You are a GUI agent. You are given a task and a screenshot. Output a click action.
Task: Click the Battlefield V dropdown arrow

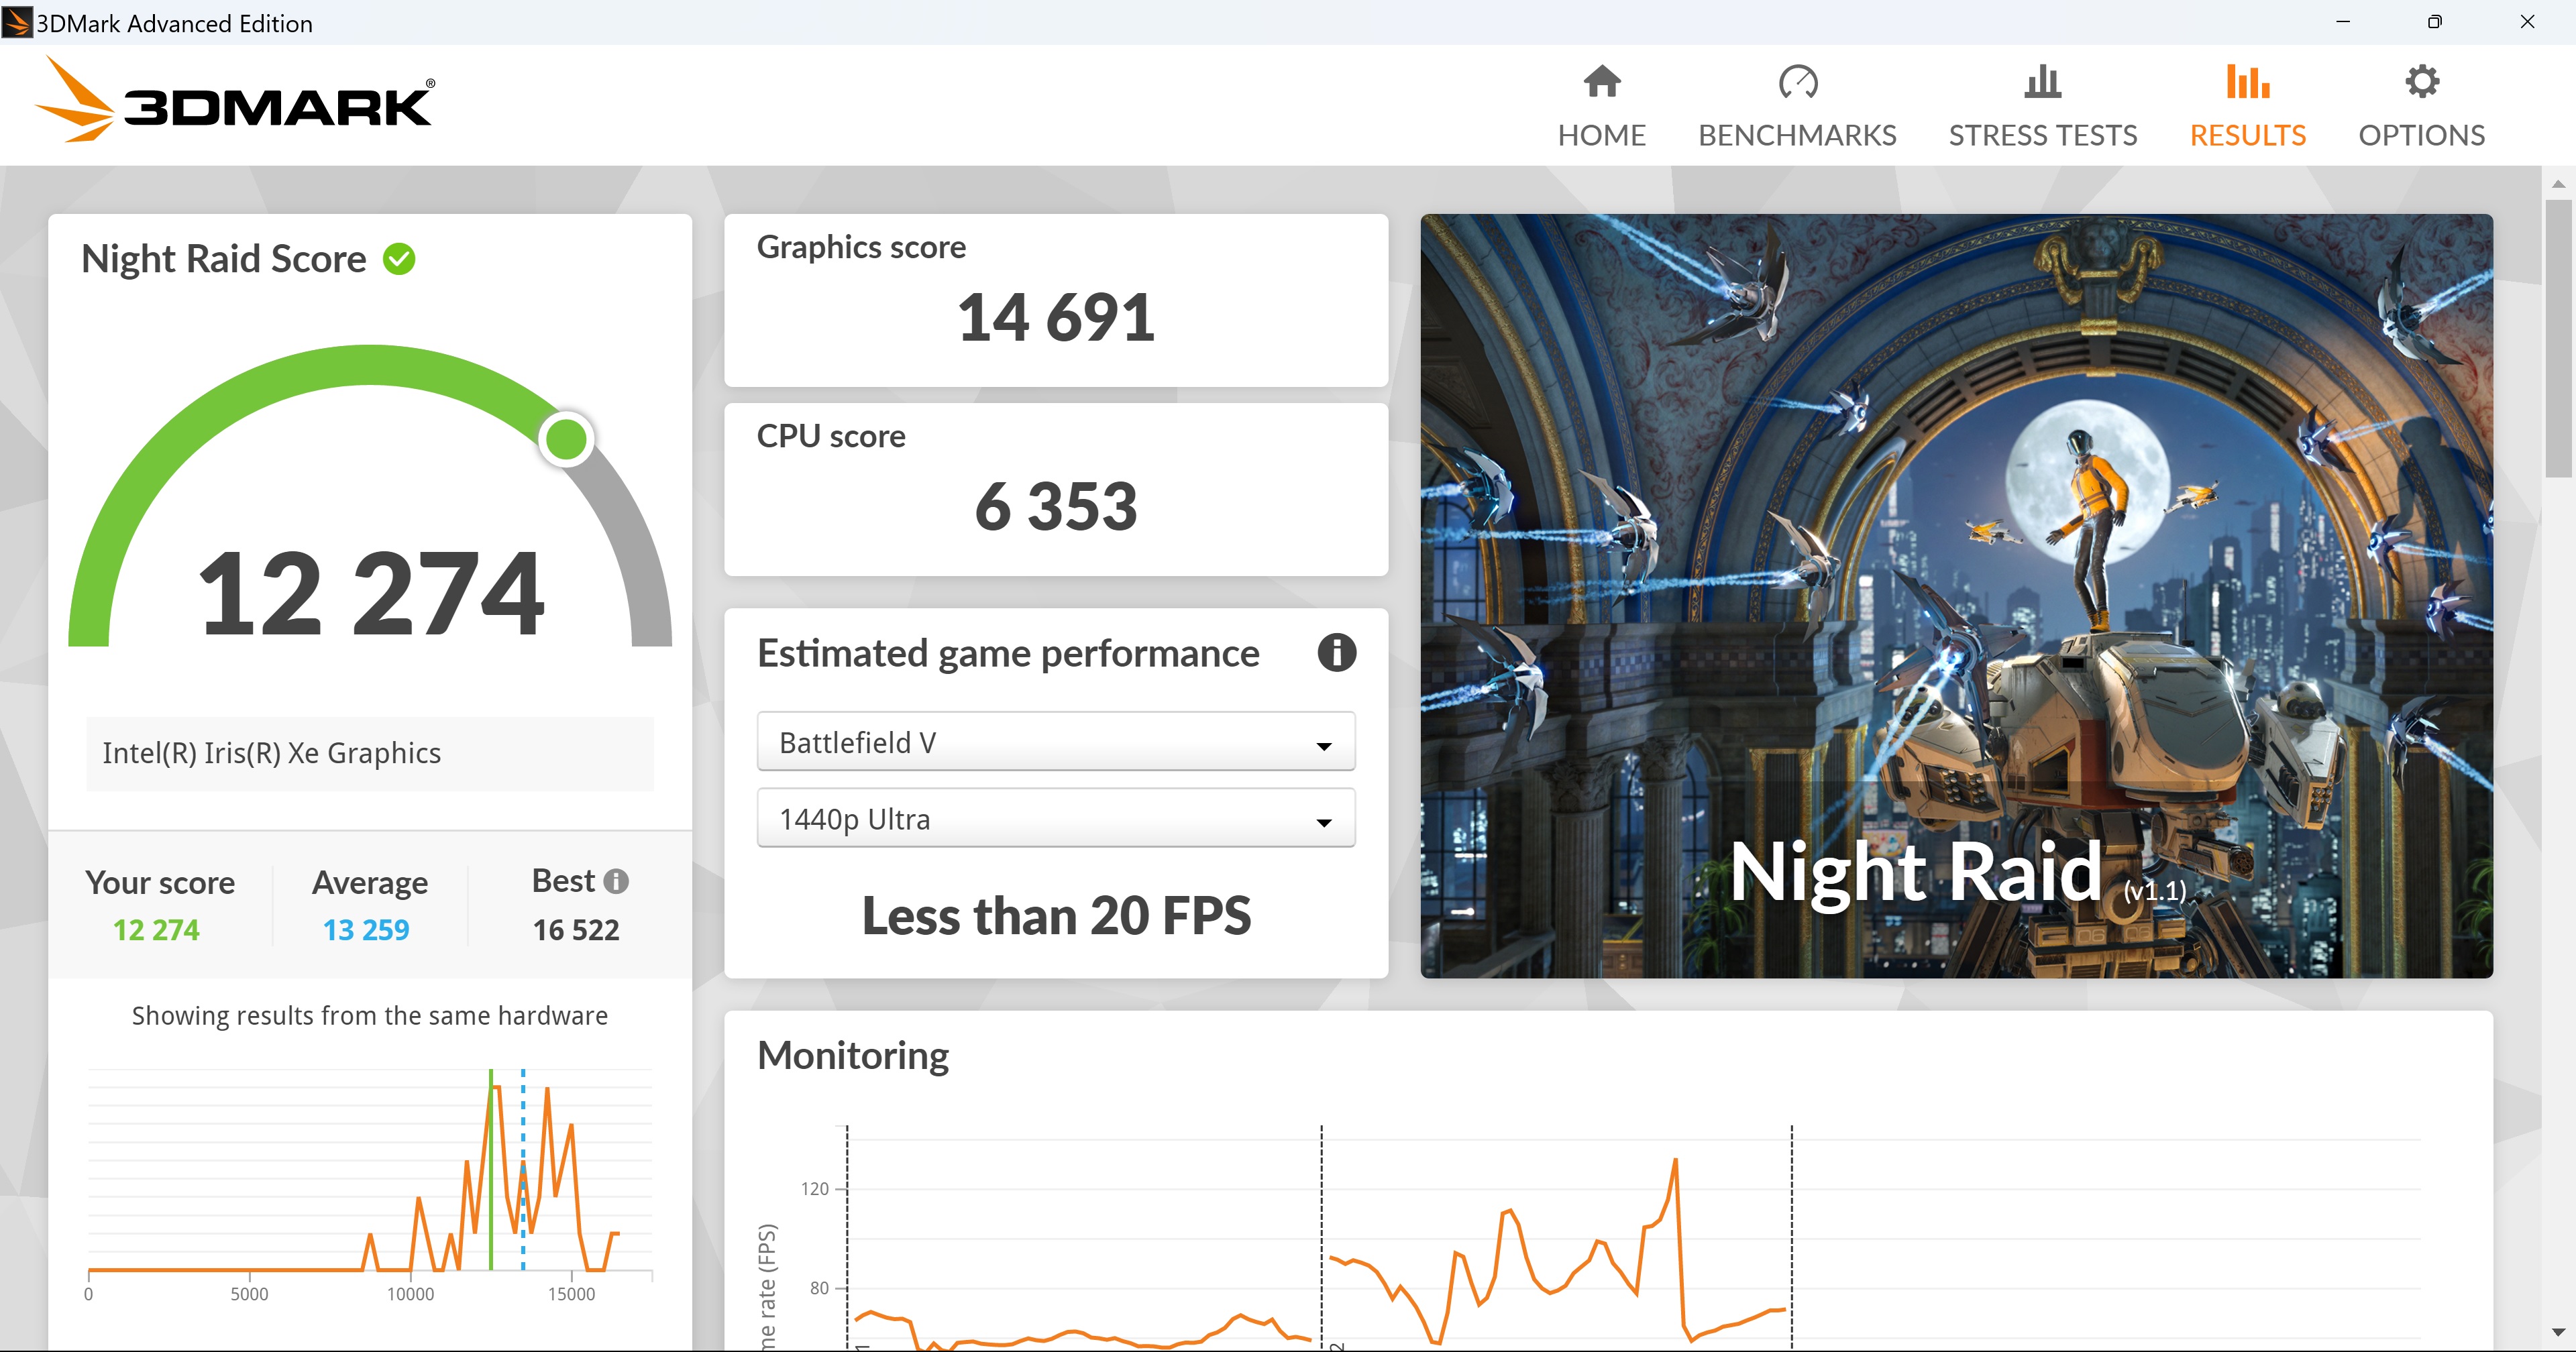(x=1323, y=746)
